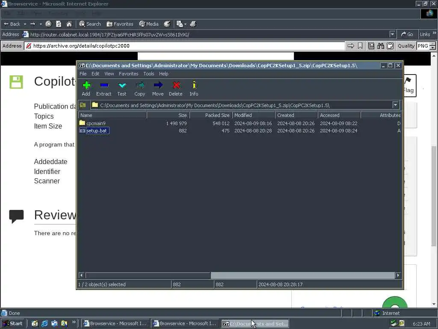The width and height of the screenshot is (438, 329).
Task: Open the 7-Zip Favorites menu
Action: coord(128,74)
